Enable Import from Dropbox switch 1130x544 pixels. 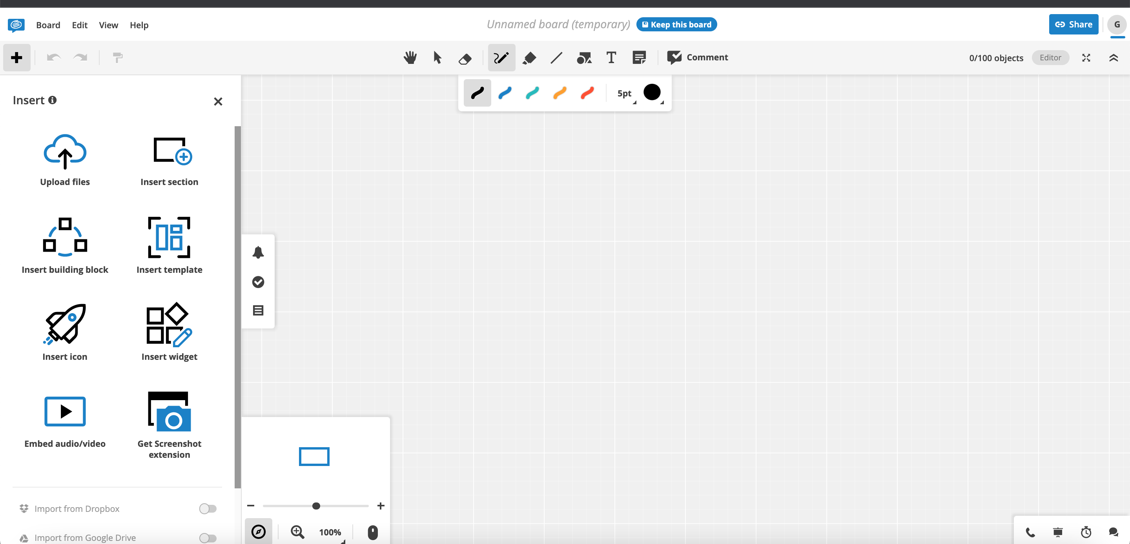[208, 508]
